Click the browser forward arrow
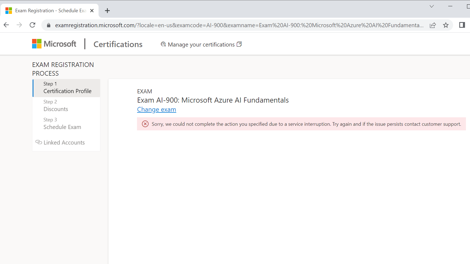This screenshot has width=470, height=264. (x=19, y=25)
